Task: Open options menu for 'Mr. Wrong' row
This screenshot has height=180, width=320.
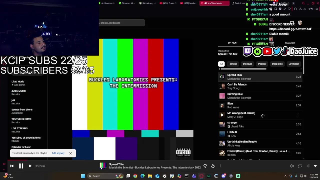Action: (x=298, y=115)
